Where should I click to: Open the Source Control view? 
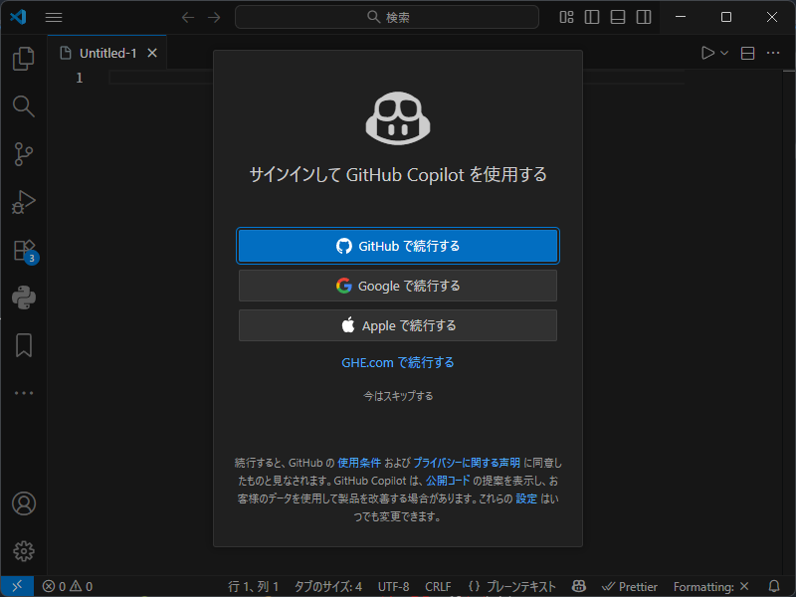(23, 154)
